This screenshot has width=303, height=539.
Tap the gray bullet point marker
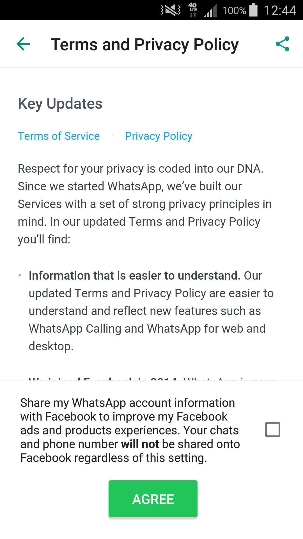tap(20, 275)
